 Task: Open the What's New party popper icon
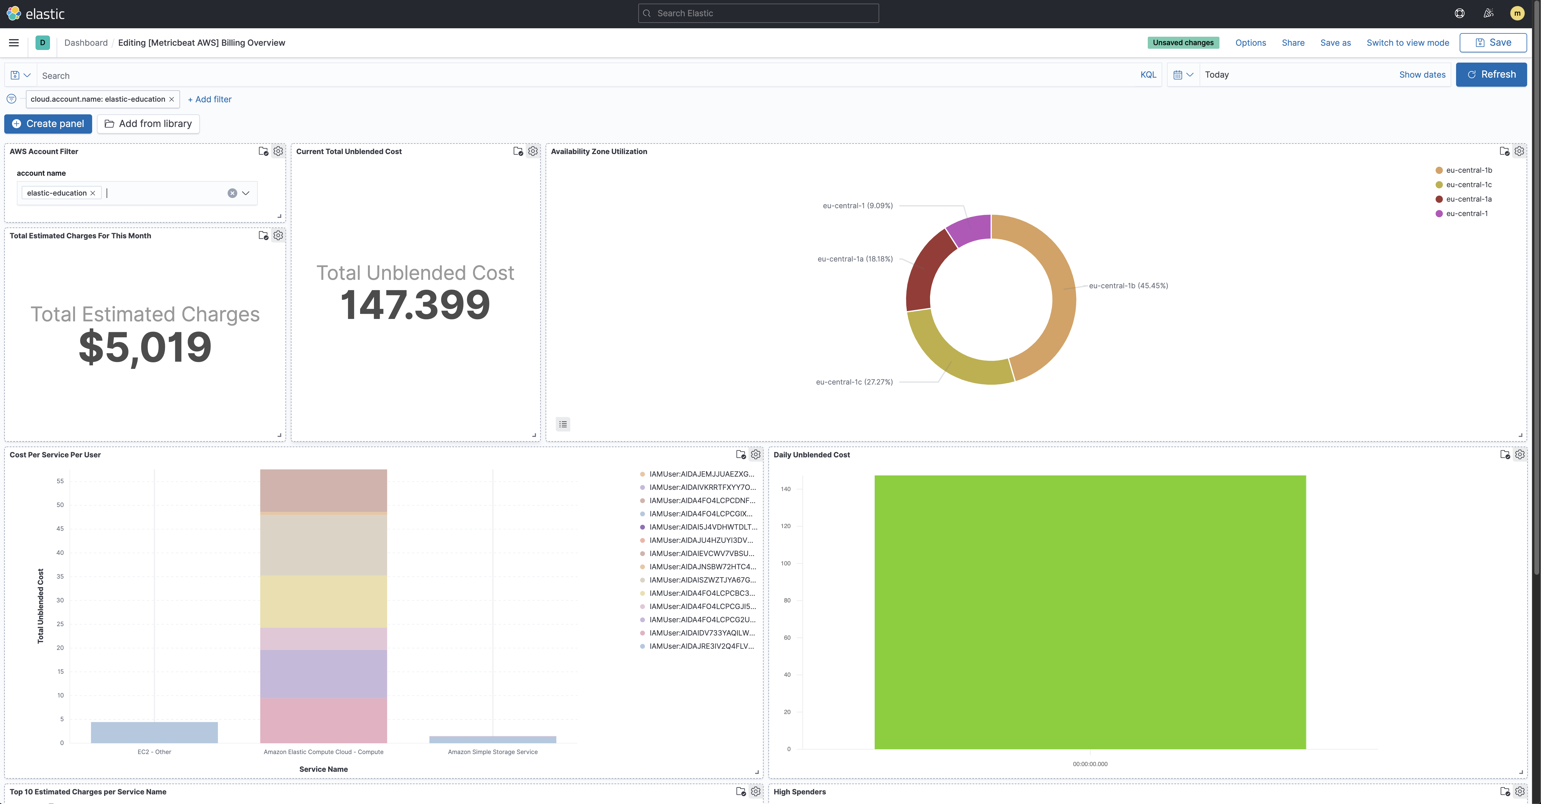[1488, 13]
